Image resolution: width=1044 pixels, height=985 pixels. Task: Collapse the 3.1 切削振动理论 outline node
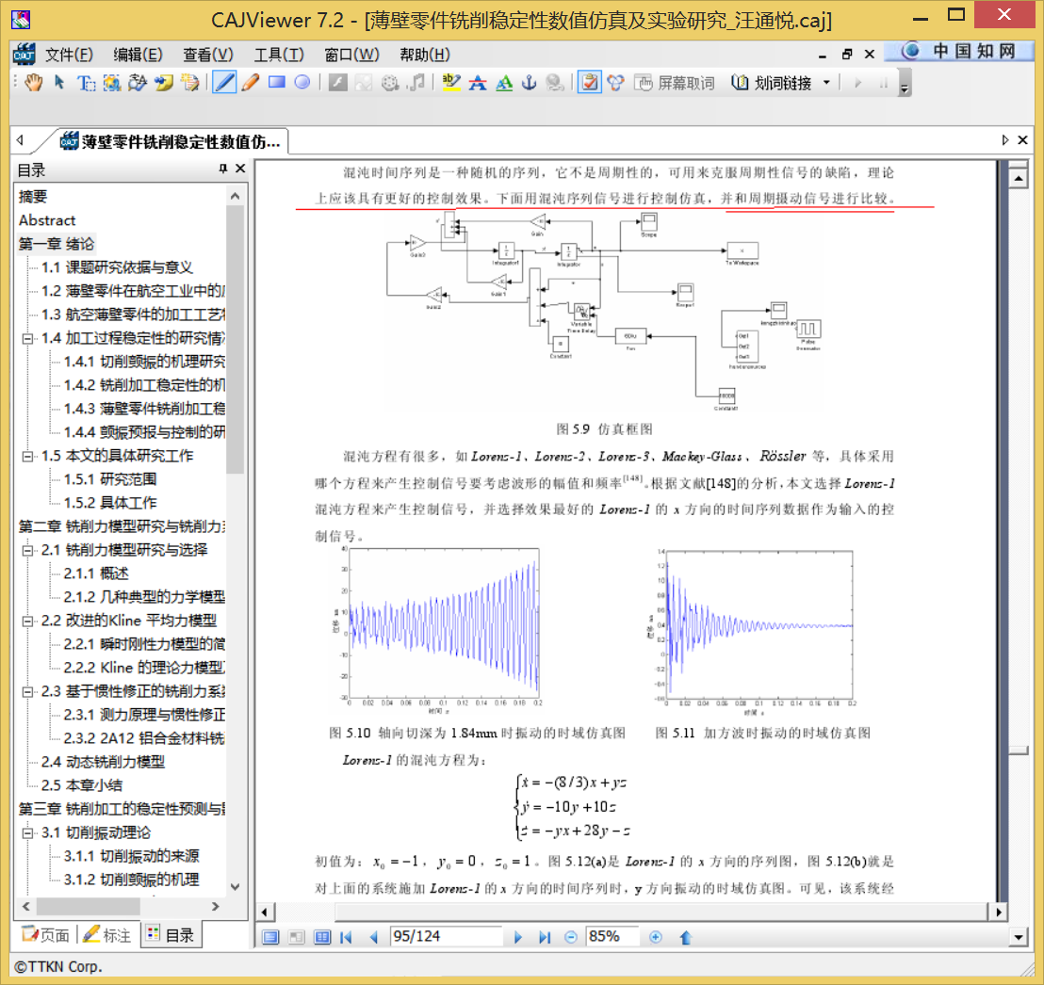coord(27,832)
